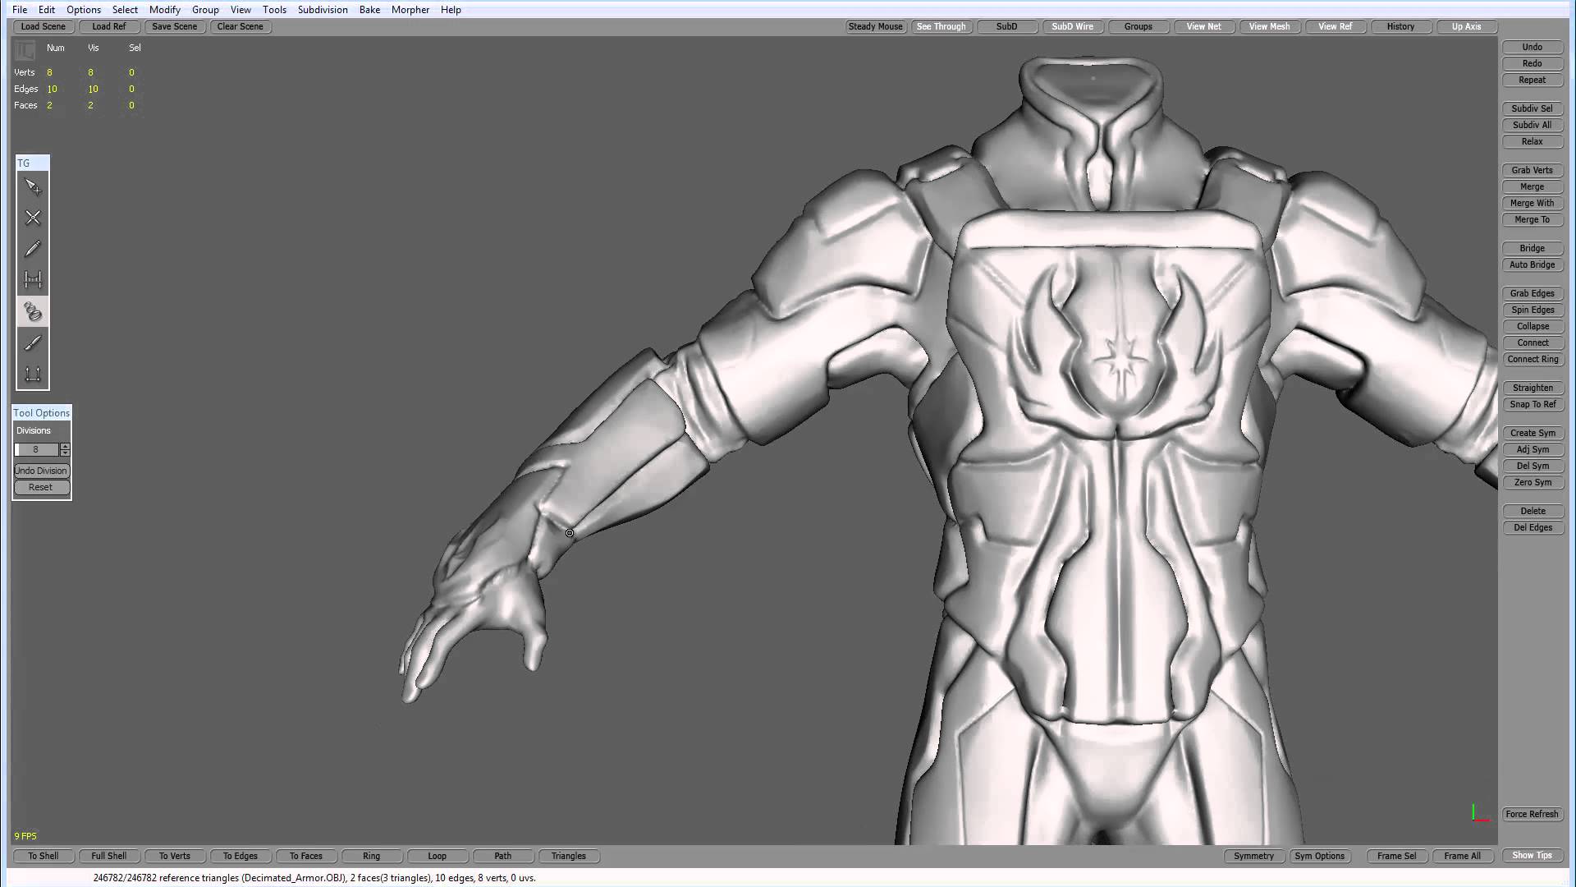Click Merge With button

(1532, 203)
